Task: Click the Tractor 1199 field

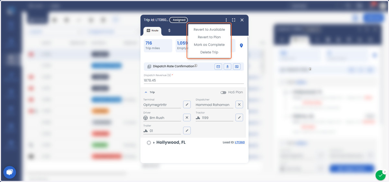Action: click(x=214, y=118)
